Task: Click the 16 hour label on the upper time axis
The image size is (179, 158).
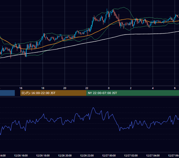Action: coord(21,88)
